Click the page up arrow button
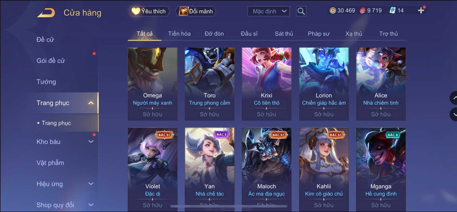This screenshot has width=457, height=212. coord(454,98)
